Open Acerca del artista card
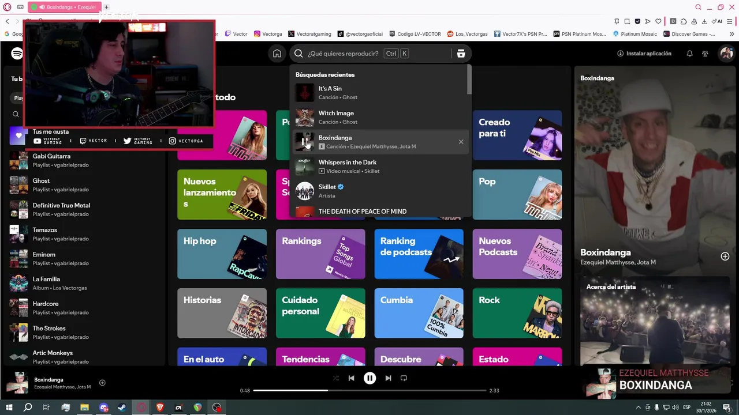The height and width of the screenshot is (415, 739). point(655,320)
